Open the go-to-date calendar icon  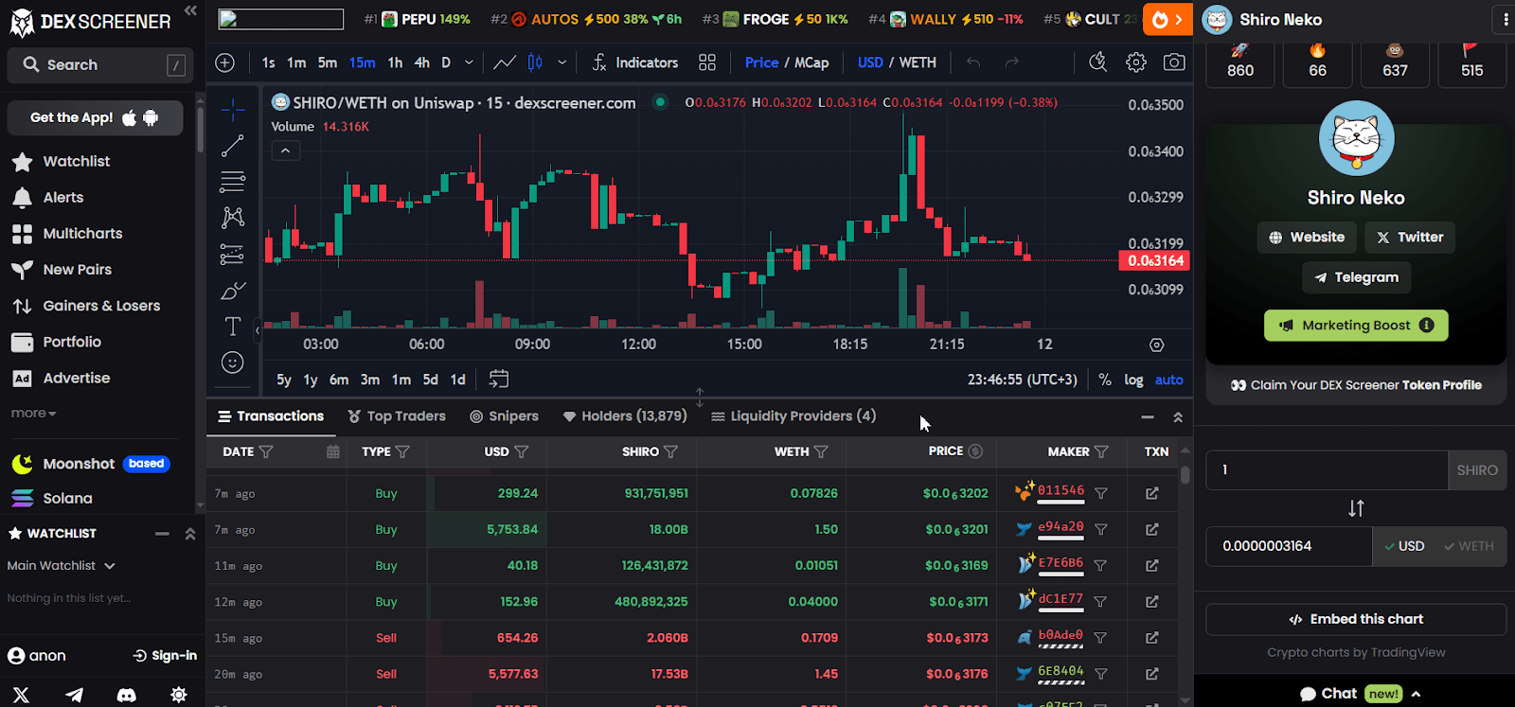(x=499, y=380)
